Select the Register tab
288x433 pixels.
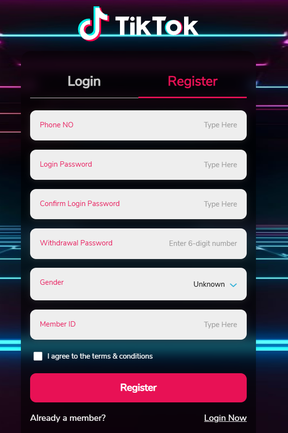point(192,82)
